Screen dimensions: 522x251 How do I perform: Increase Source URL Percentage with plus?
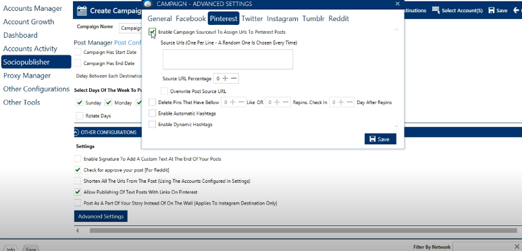click(x=226, y=78)
